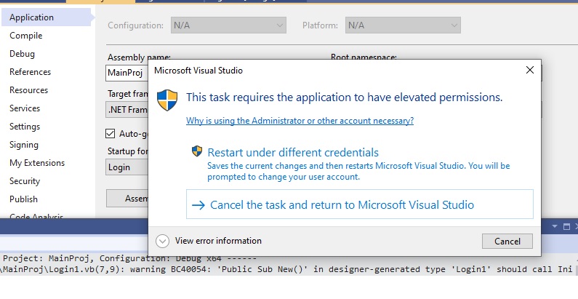Click the shield icon beside Restart under different credentials

[196, 151]
